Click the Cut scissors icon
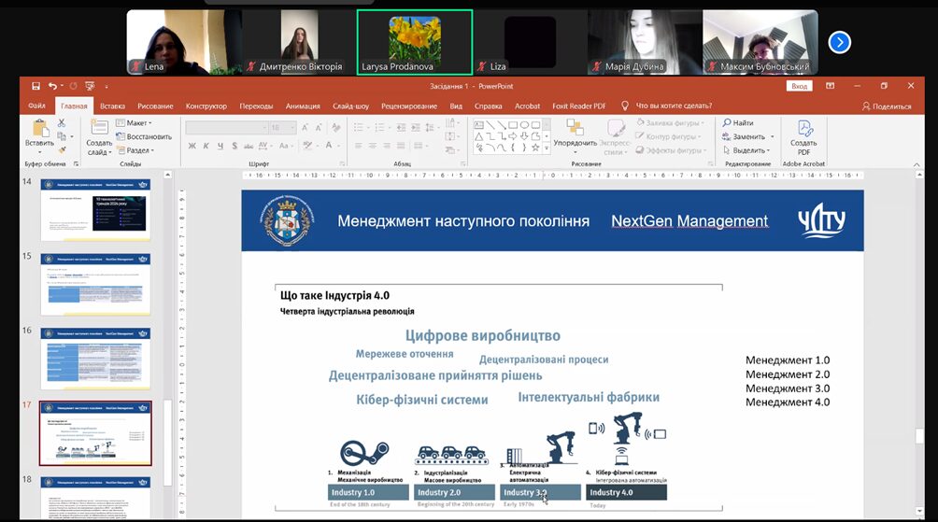Image resolution: width=938 pixels, height=522 pixels. [x=63, y=123]
